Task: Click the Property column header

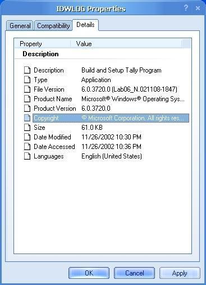Action: pyautogui.click(x=43, y=44)
